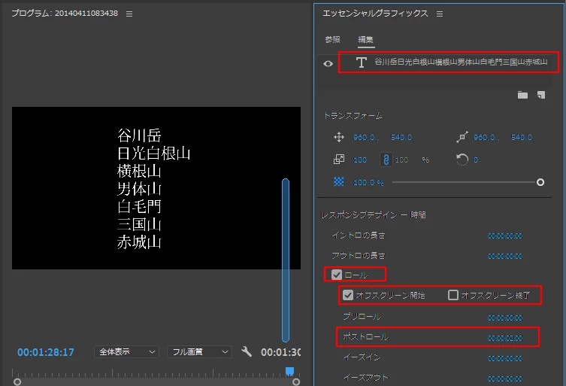
Task: Edit the イーズイン timecode value
Action: pyautogui.click(x=505, y=358)
